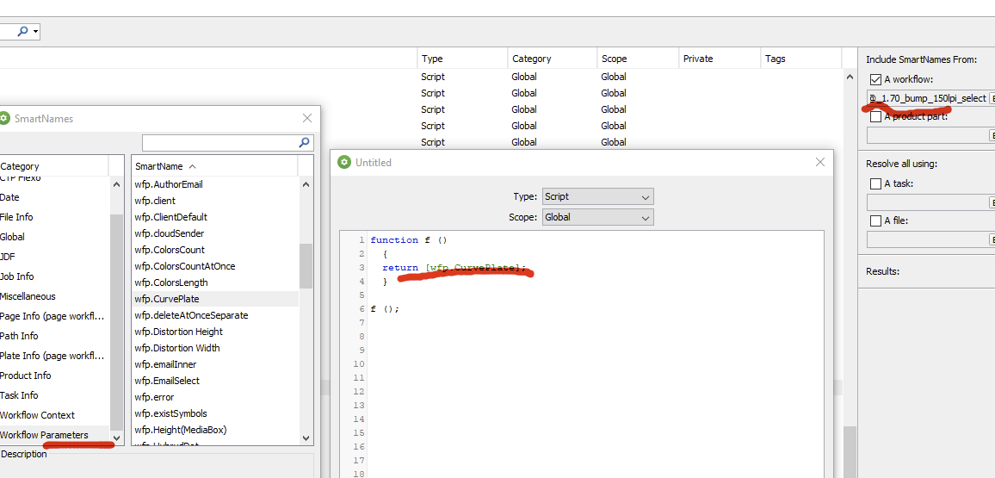This screenshot has width=995, height=478.
Task: Select the wfp.ColorsCount SmartName
Action: pyautogui.click(x=215, y=250)
